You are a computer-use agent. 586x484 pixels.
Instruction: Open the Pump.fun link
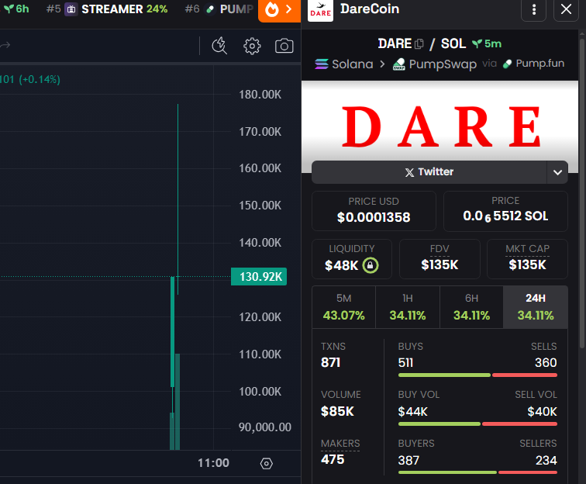pyautogui.click(x=533, y=64)
